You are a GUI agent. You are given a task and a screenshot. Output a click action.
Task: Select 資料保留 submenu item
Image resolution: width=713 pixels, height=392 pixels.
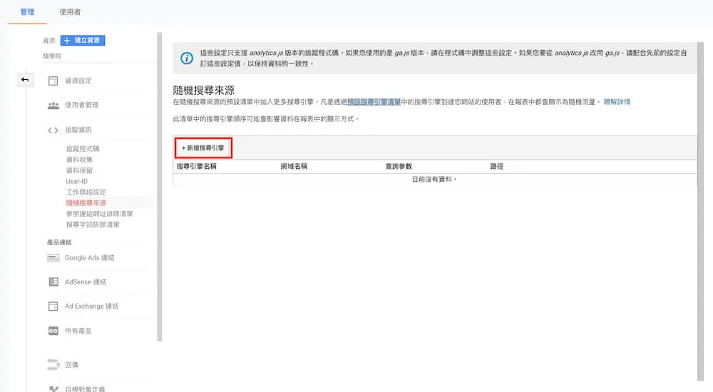(x=79, y=170)
